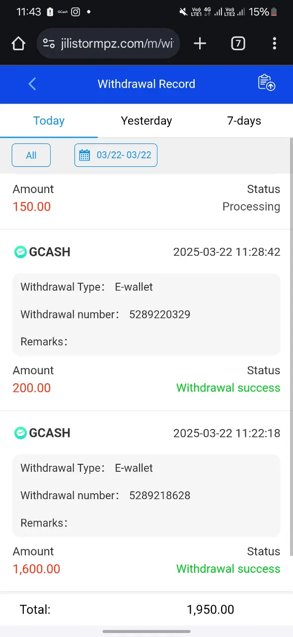Tap the site settings icon in address bar

click(x=49, y=44)
